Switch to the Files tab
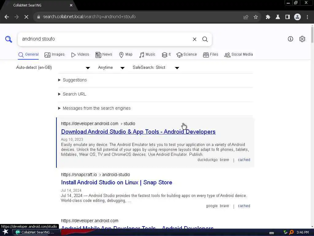The image size is (314, 236). [210, 55]
